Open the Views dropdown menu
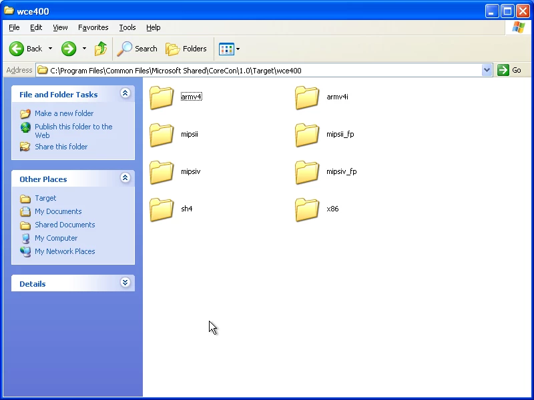 pos(230,49)
